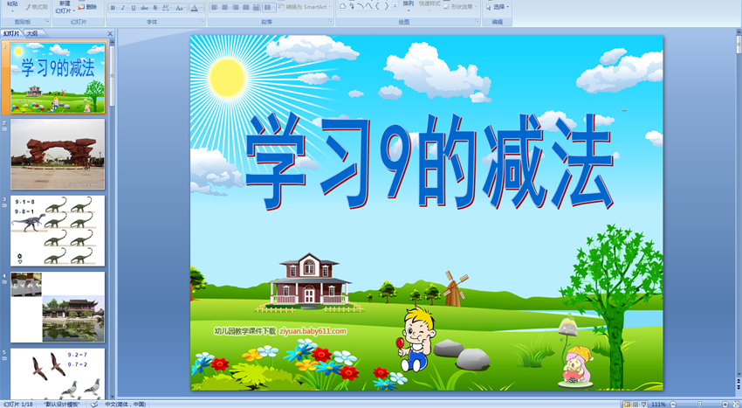Click the 111% zoom level
Screen dimensions: 742x408
[658, 405]
